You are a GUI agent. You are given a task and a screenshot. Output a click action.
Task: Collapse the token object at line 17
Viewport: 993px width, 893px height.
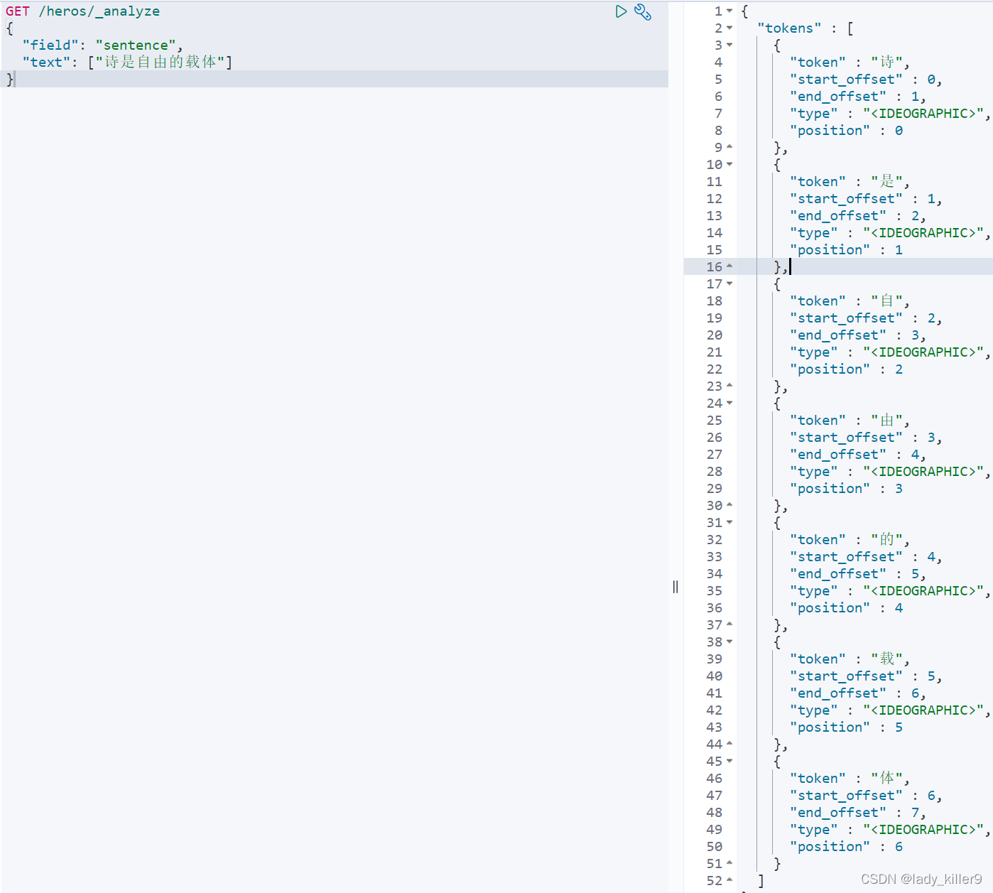point(729,283)
